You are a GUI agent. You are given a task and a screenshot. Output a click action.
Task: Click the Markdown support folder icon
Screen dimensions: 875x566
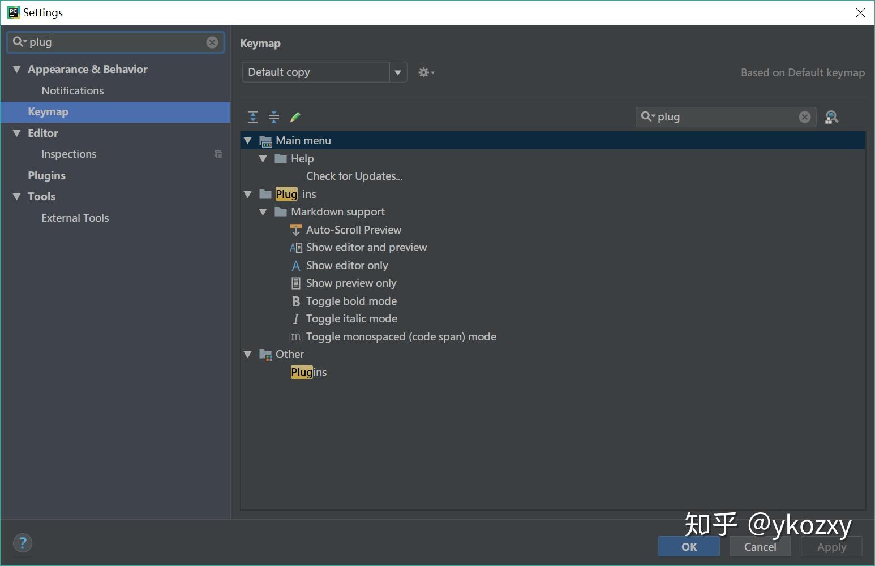click(x=281, y=212)
